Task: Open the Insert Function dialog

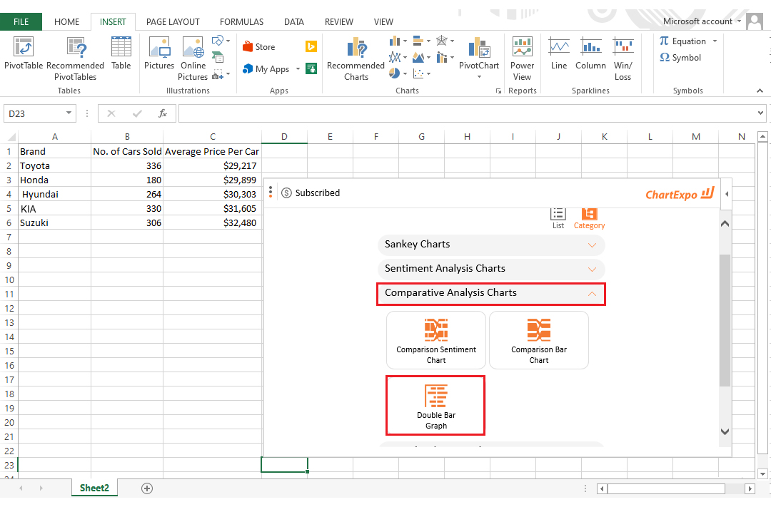Action: coord(163,113)
